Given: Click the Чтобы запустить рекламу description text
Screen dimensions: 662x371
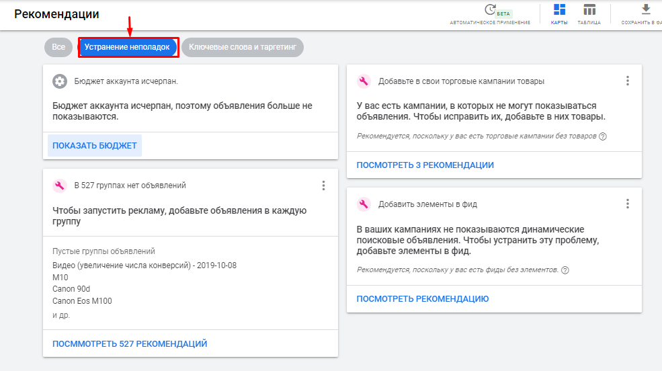Looking at the screenshot, I should (179, 216).
